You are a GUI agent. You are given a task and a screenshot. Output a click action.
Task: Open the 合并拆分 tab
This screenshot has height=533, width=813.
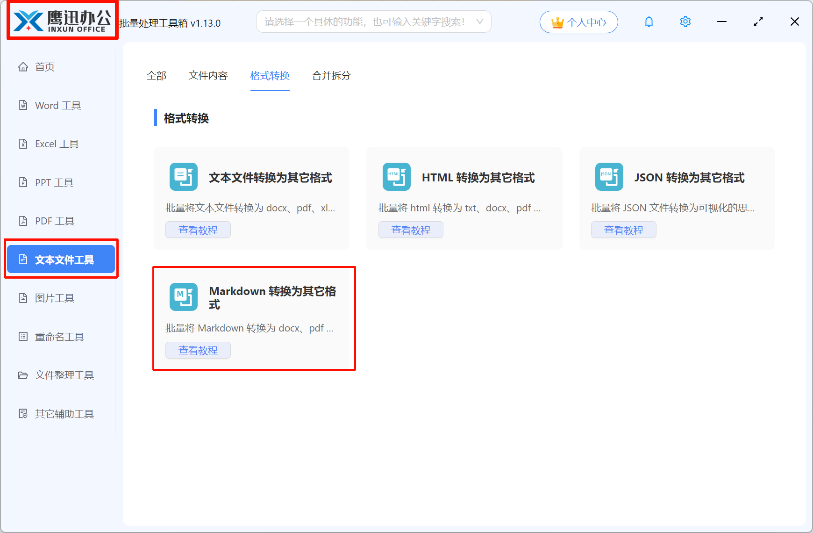click(331, 75)
